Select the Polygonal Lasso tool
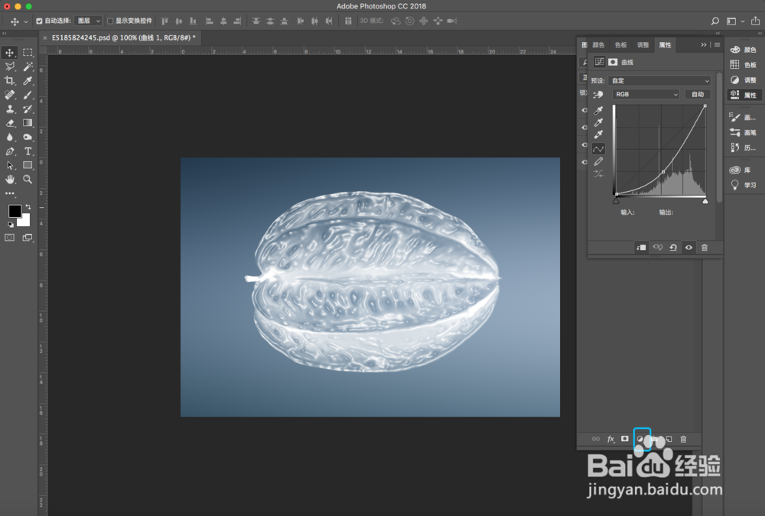 click(9, 67)
